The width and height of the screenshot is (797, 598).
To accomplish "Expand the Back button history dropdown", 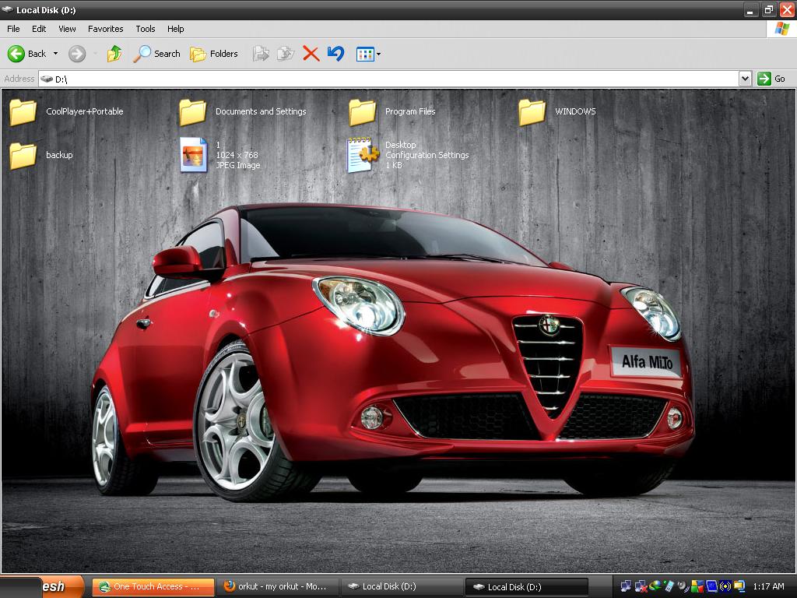I will tap(55, 54).
